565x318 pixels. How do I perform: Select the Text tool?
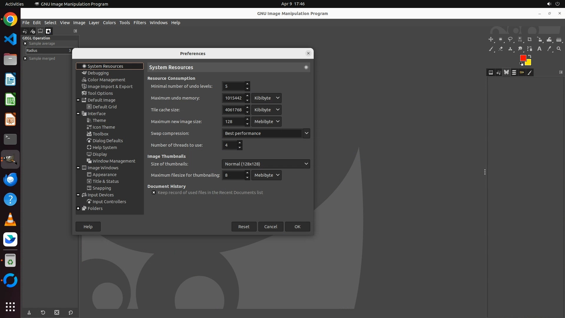[x=539, y=49]
